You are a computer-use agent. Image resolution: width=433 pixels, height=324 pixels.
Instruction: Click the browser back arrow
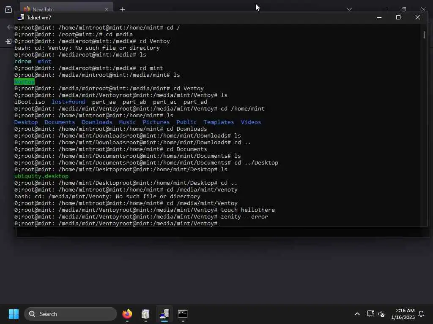pos(10,27)
